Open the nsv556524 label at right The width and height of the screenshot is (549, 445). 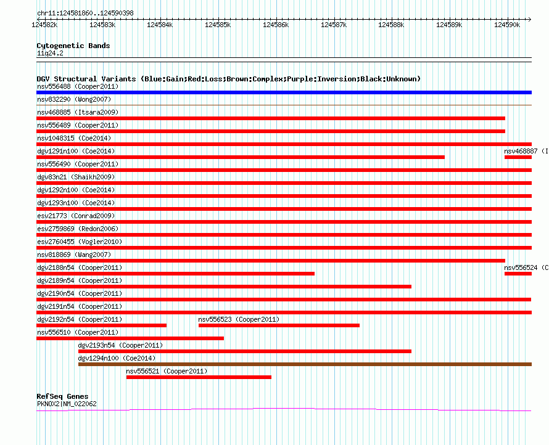point(526,267)
